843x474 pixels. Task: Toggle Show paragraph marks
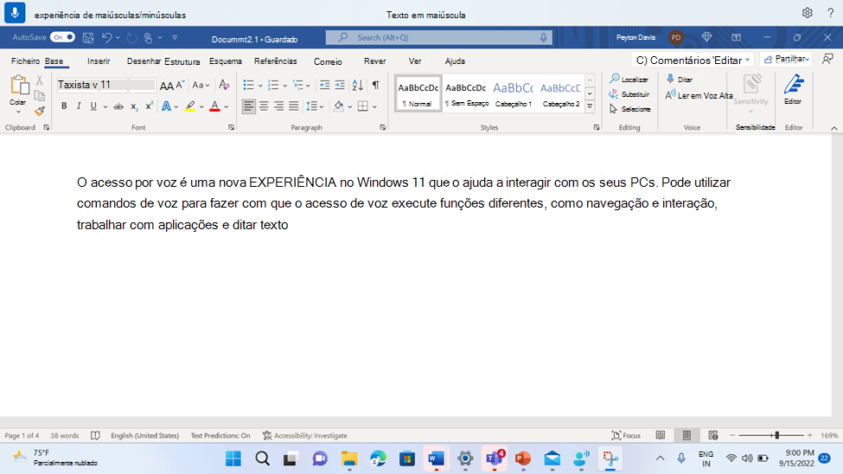[x=376, y=85]
